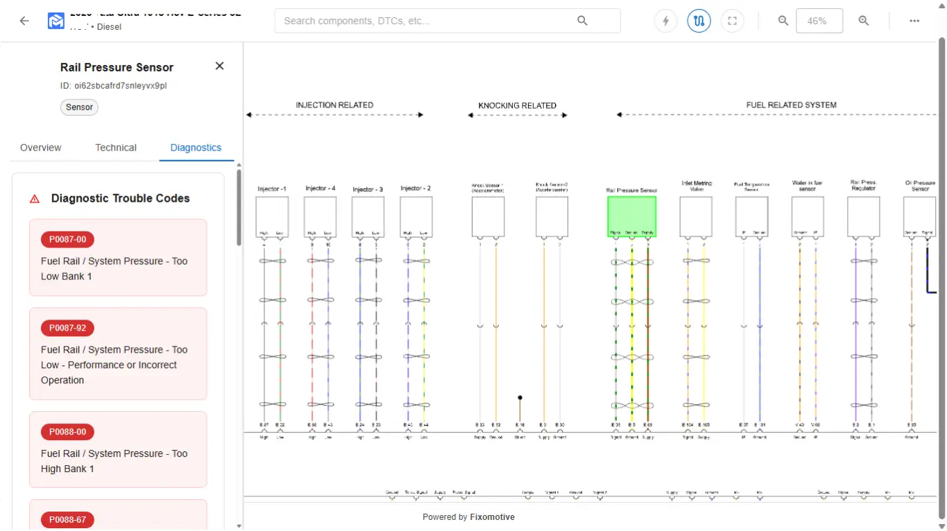This screenshot has height=531, width=947.
Task: Open the Diagnostics tab
Action: [x=196, y=148]
